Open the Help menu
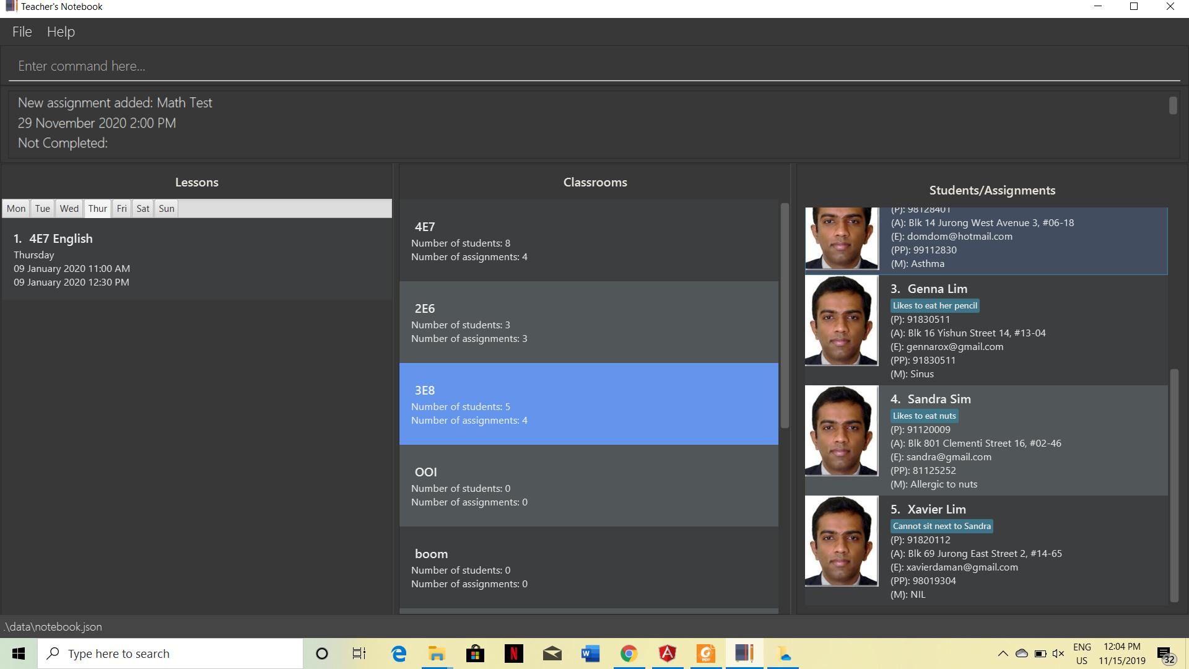Viewport: 1189px width, 669px height. 61,32
